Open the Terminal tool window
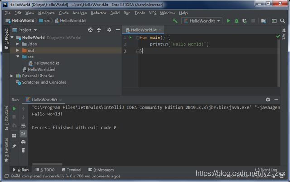This screenshot has height=182, width=290. [72, 170]
